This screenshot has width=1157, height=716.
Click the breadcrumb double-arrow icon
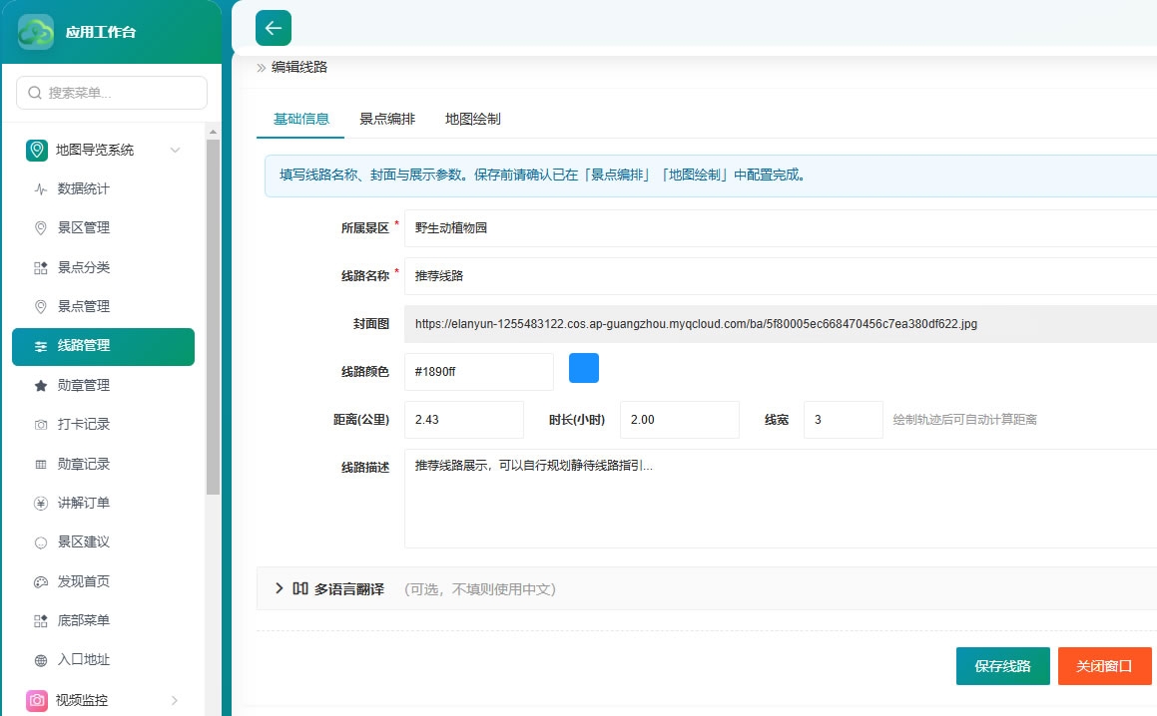pyautogui.click(x=262, y=68)
